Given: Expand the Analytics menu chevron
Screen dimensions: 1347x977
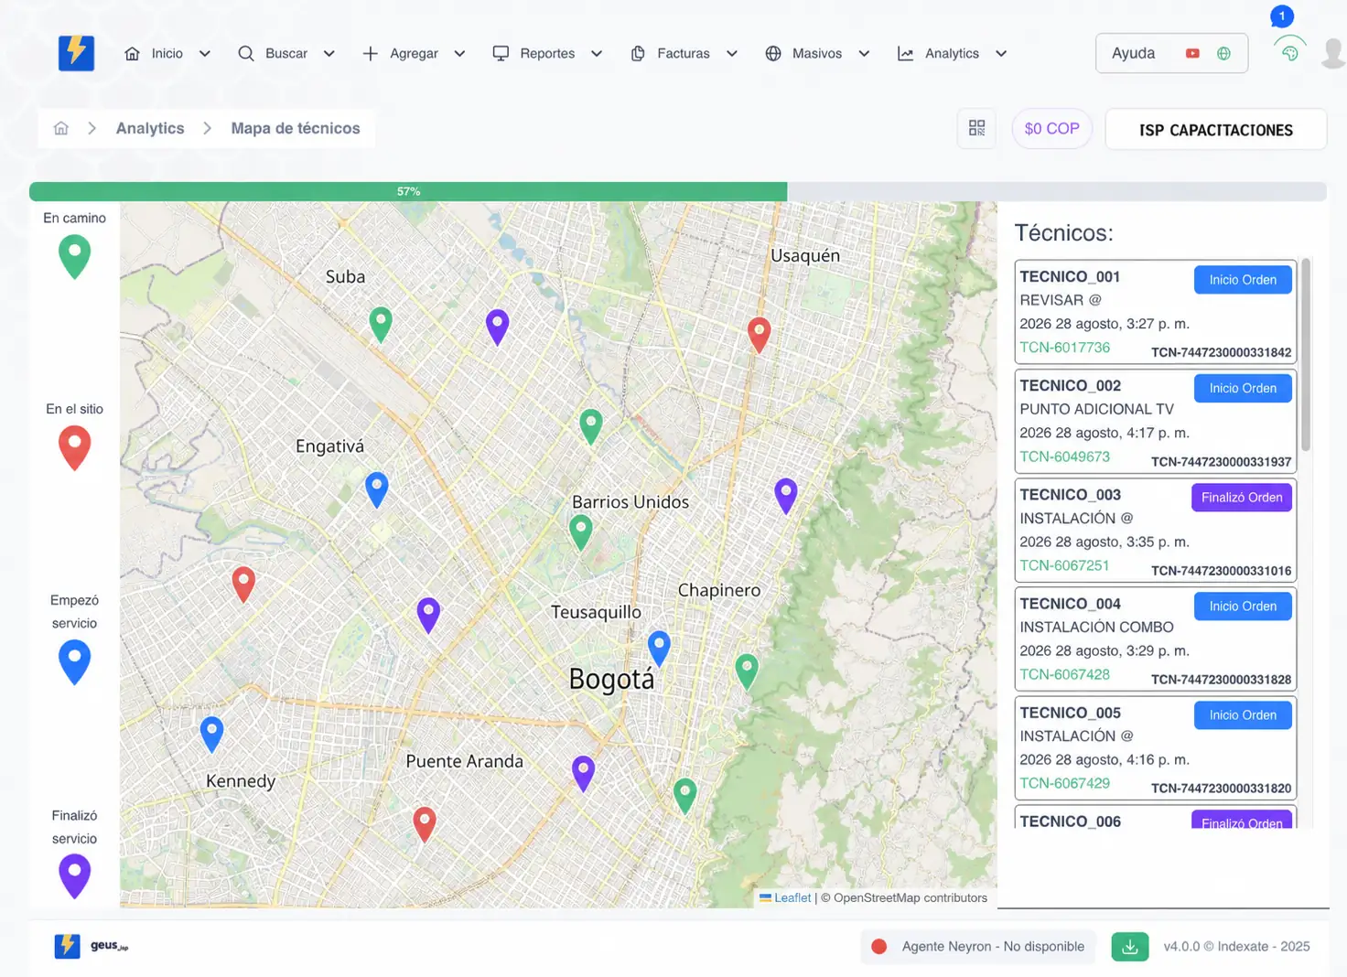Looking at the screenshot, I should (1001, 54).
